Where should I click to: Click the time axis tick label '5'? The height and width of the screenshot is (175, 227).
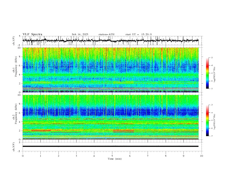pyautogui.click(x=112, y=156)
